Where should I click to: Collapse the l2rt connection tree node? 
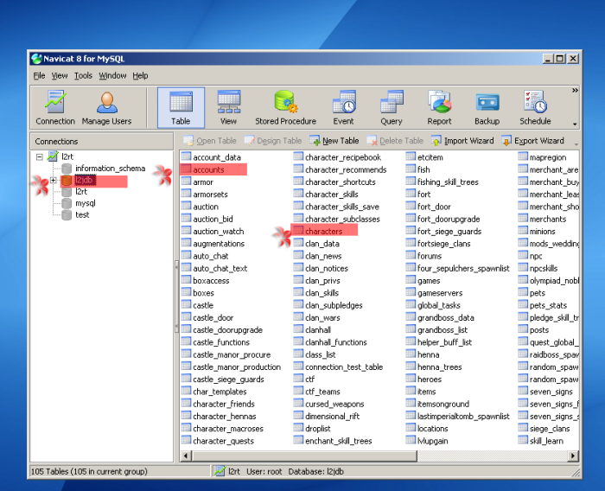click(40, 157)
